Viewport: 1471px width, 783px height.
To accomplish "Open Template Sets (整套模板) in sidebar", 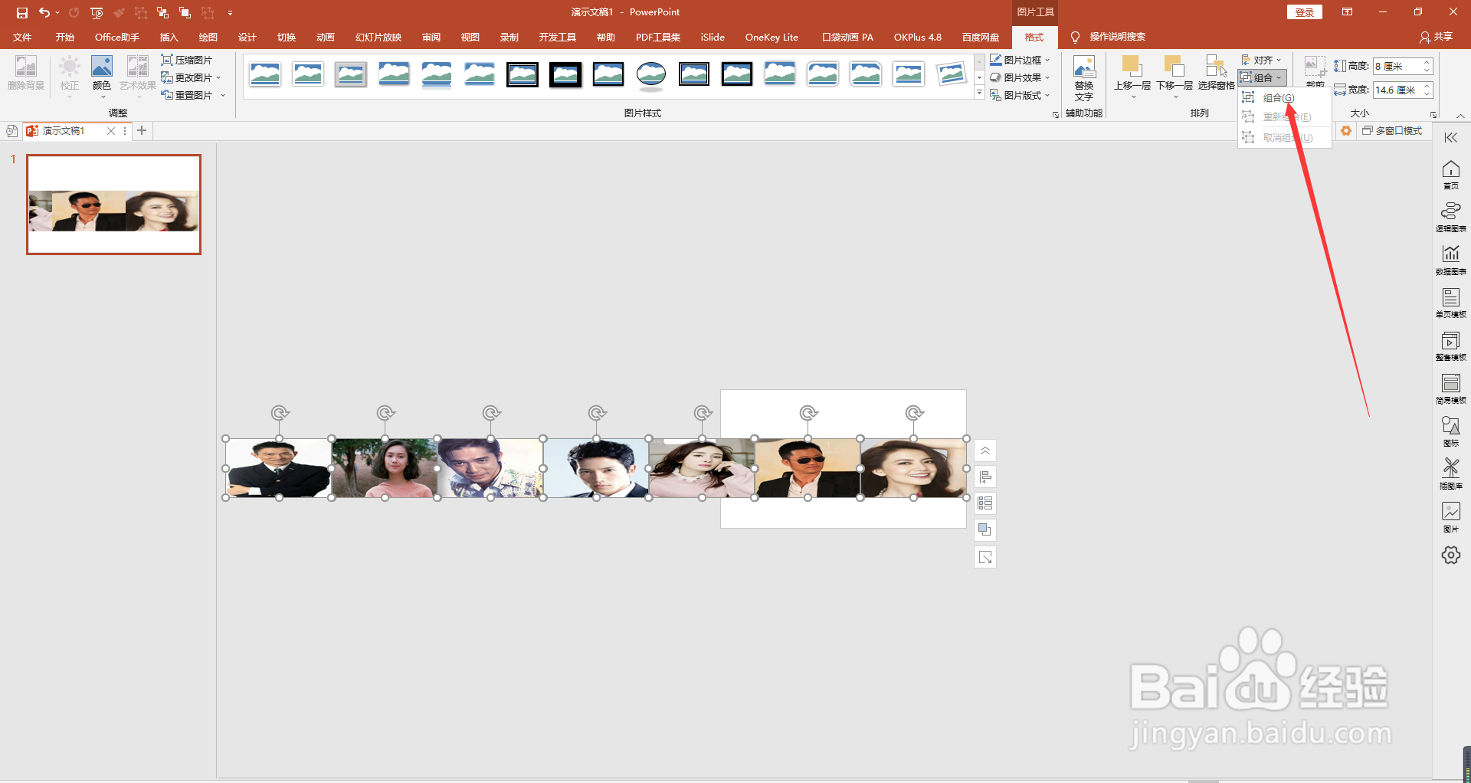I will point(1451,346).
